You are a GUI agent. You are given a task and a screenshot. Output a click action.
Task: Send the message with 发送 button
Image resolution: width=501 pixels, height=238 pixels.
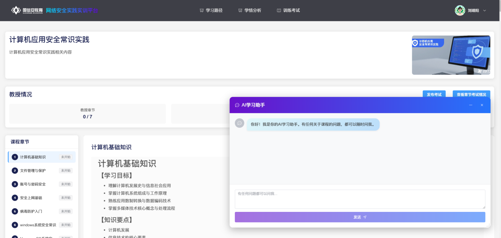(x=360, y=217)
